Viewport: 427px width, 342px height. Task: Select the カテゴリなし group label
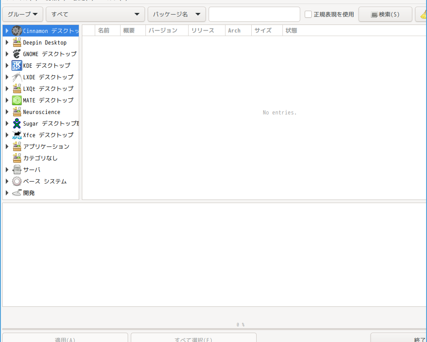pos(40,158)
